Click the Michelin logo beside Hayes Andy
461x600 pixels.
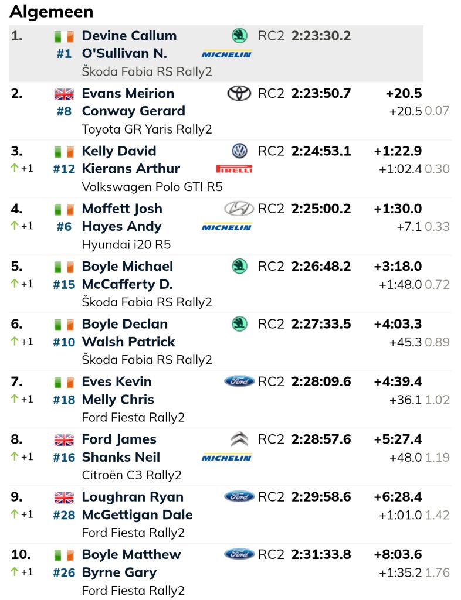point(226,227)
